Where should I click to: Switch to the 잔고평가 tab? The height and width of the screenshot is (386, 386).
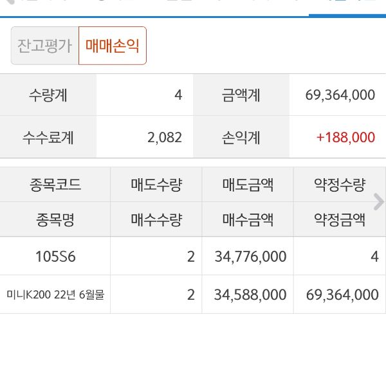[x=44, y=46]
